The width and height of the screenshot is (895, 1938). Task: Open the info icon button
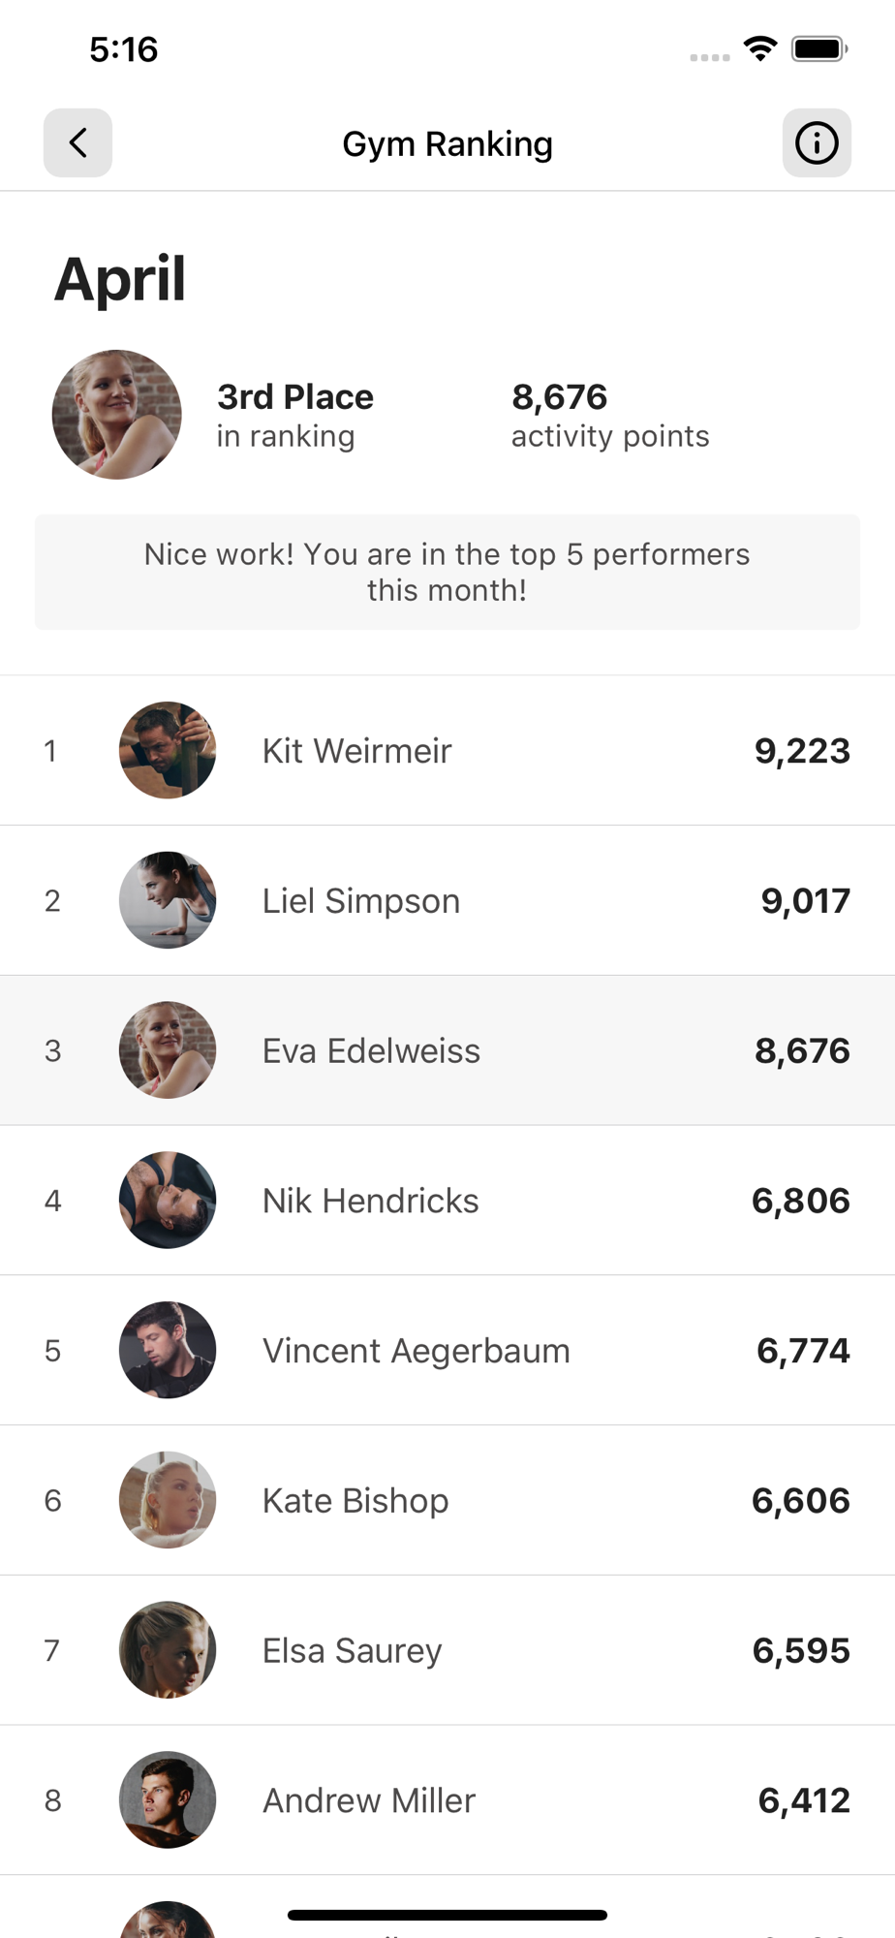(817, 142)
